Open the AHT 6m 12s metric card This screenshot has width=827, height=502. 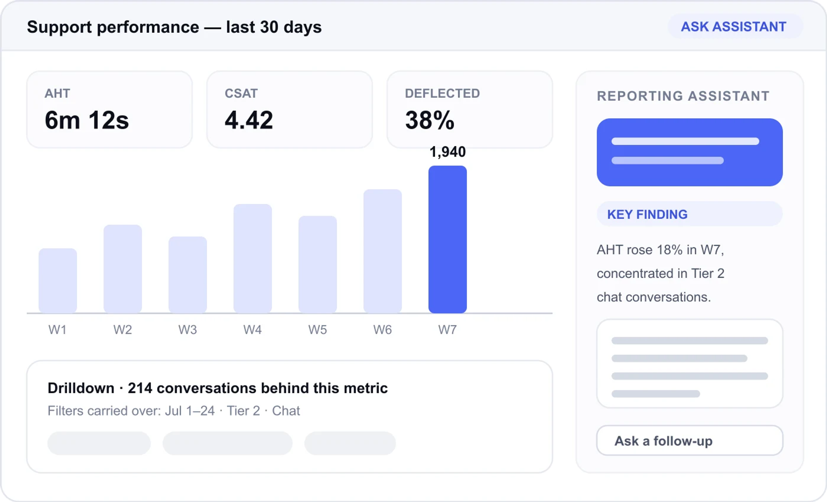(x=109, y=109)
